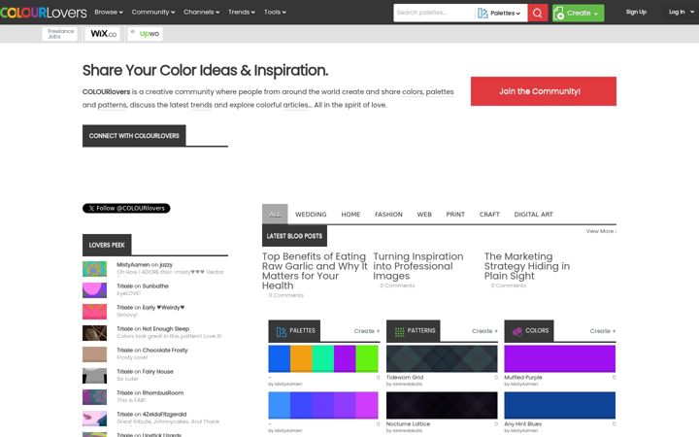Click the COLOURlovers logo

click(44, 12)
